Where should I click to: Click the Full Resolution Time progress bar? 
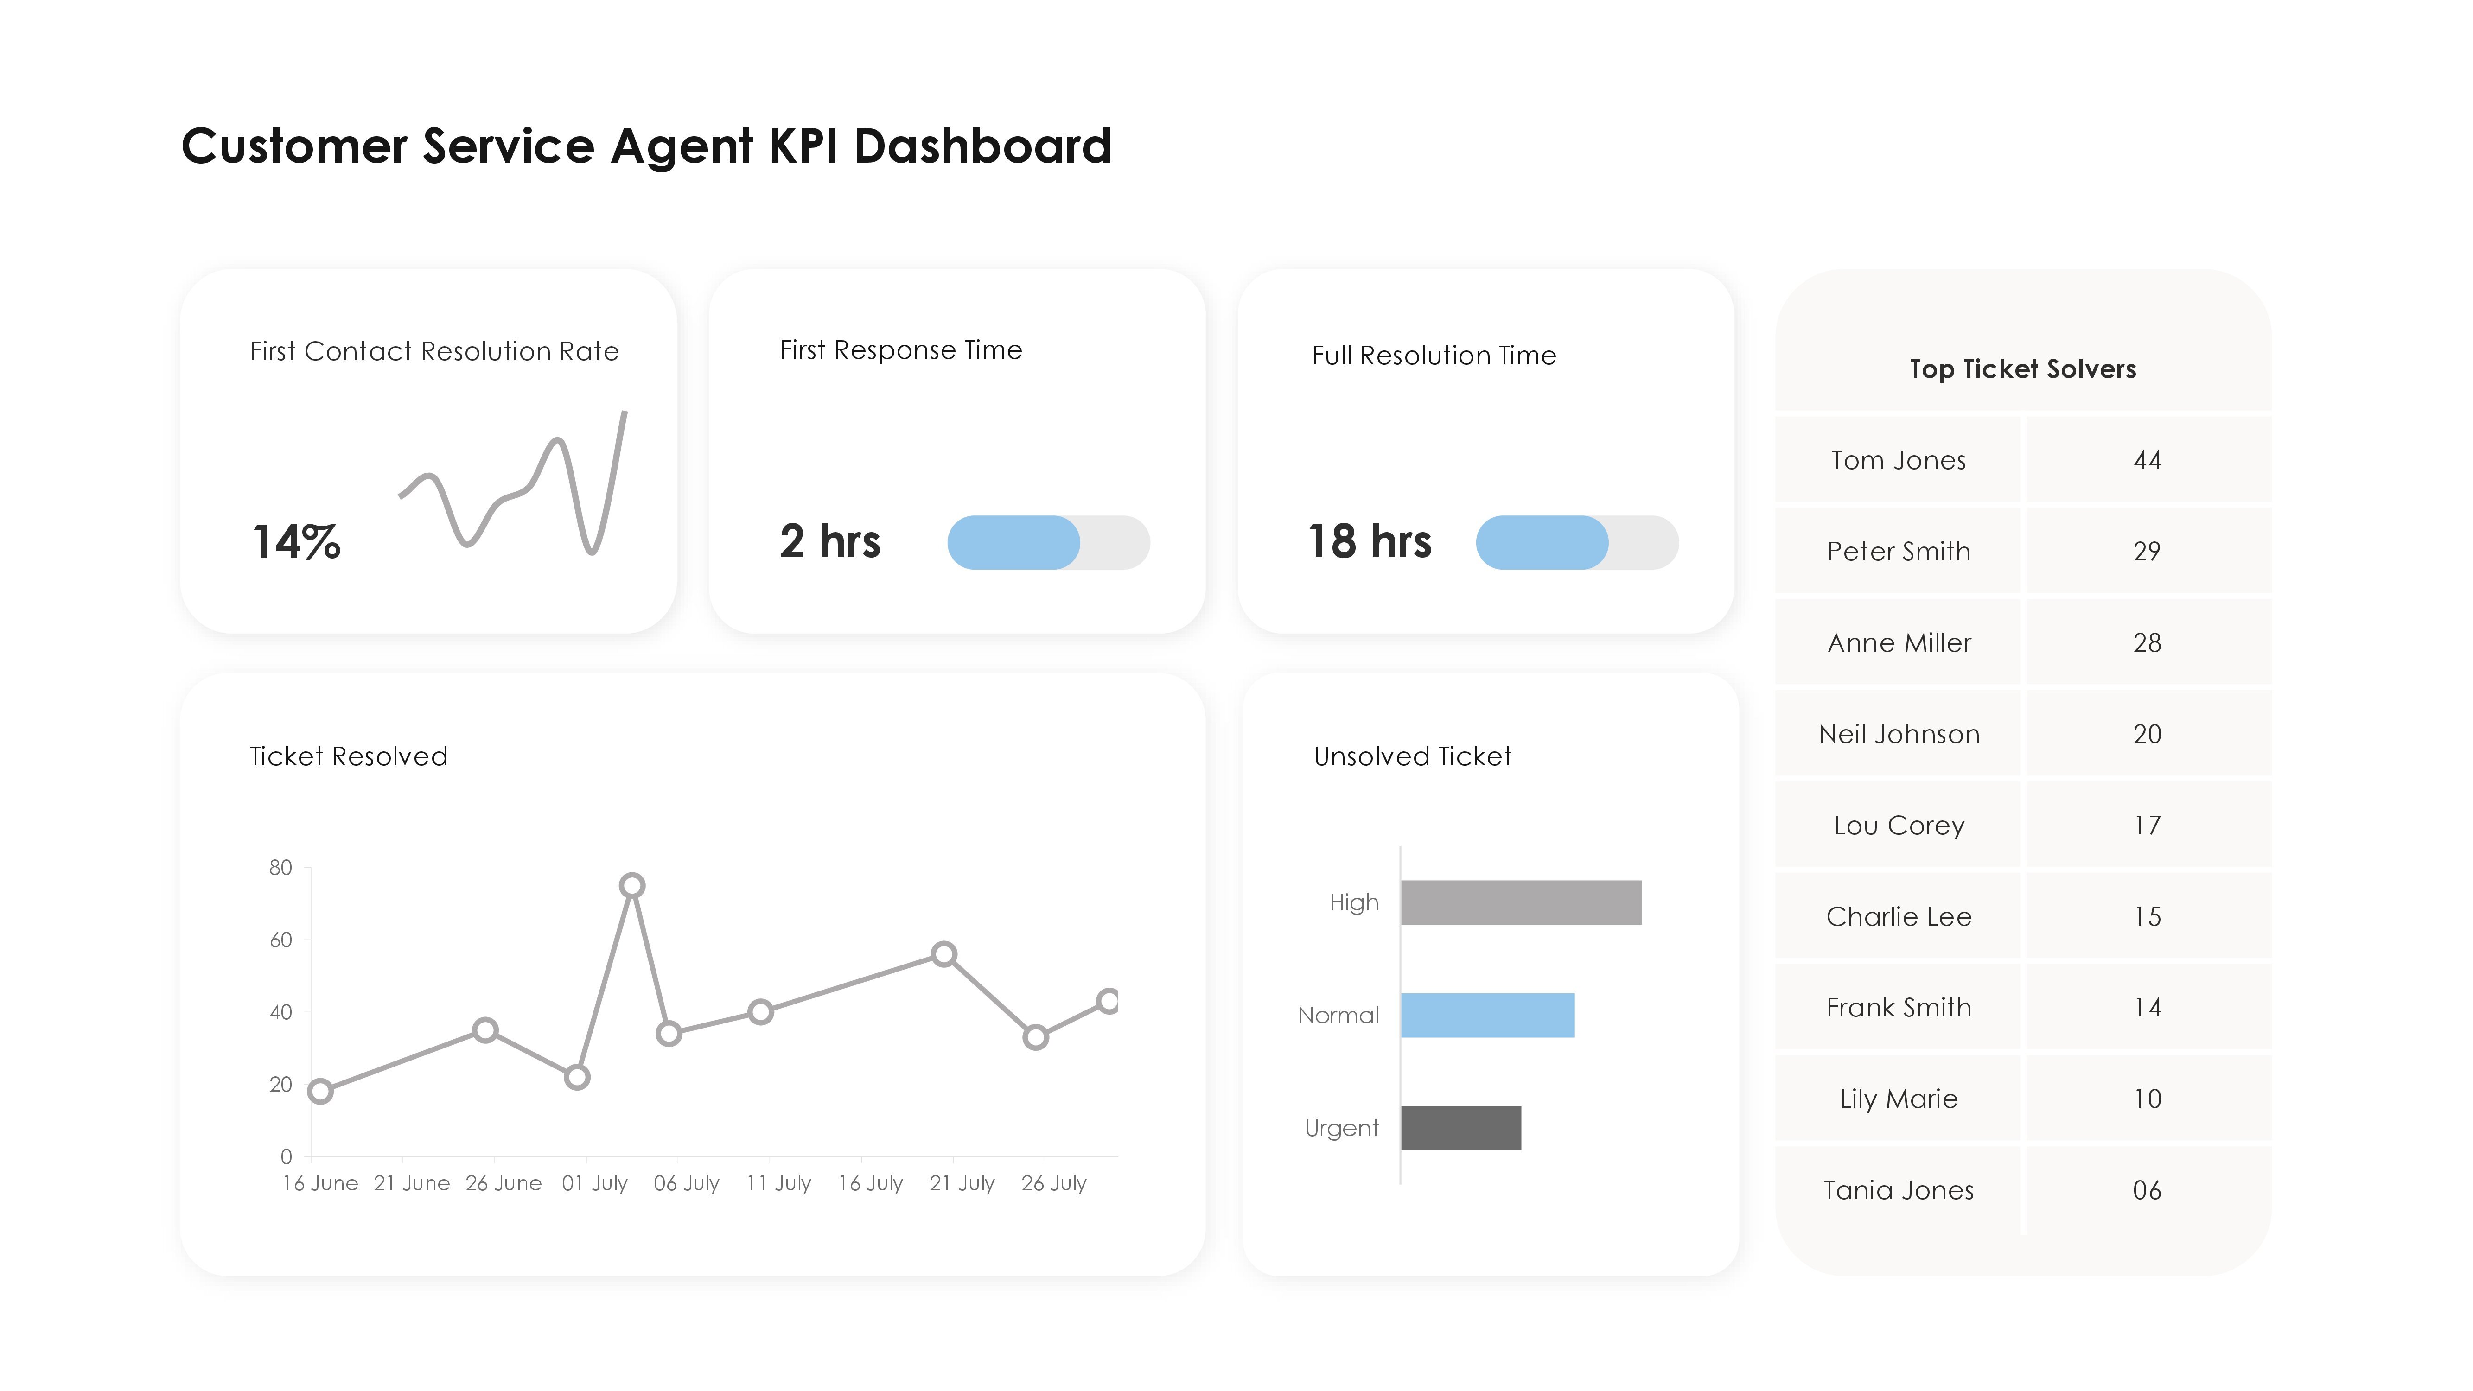1577,542
